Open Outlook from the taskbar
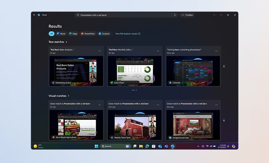 [160, 146]
